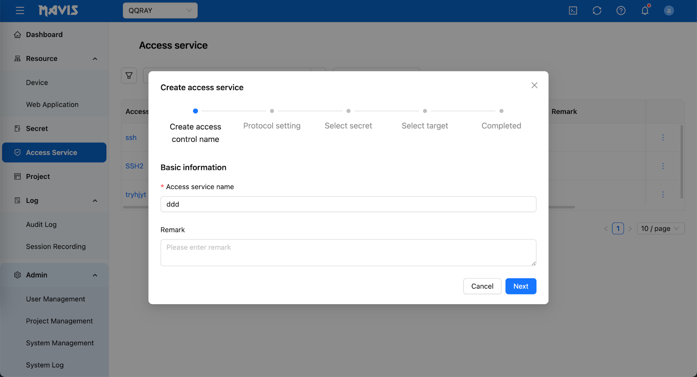This screenshot has width=697, height=377.
Task: Close the Create access service dialog
Action: tap(534, 85)
